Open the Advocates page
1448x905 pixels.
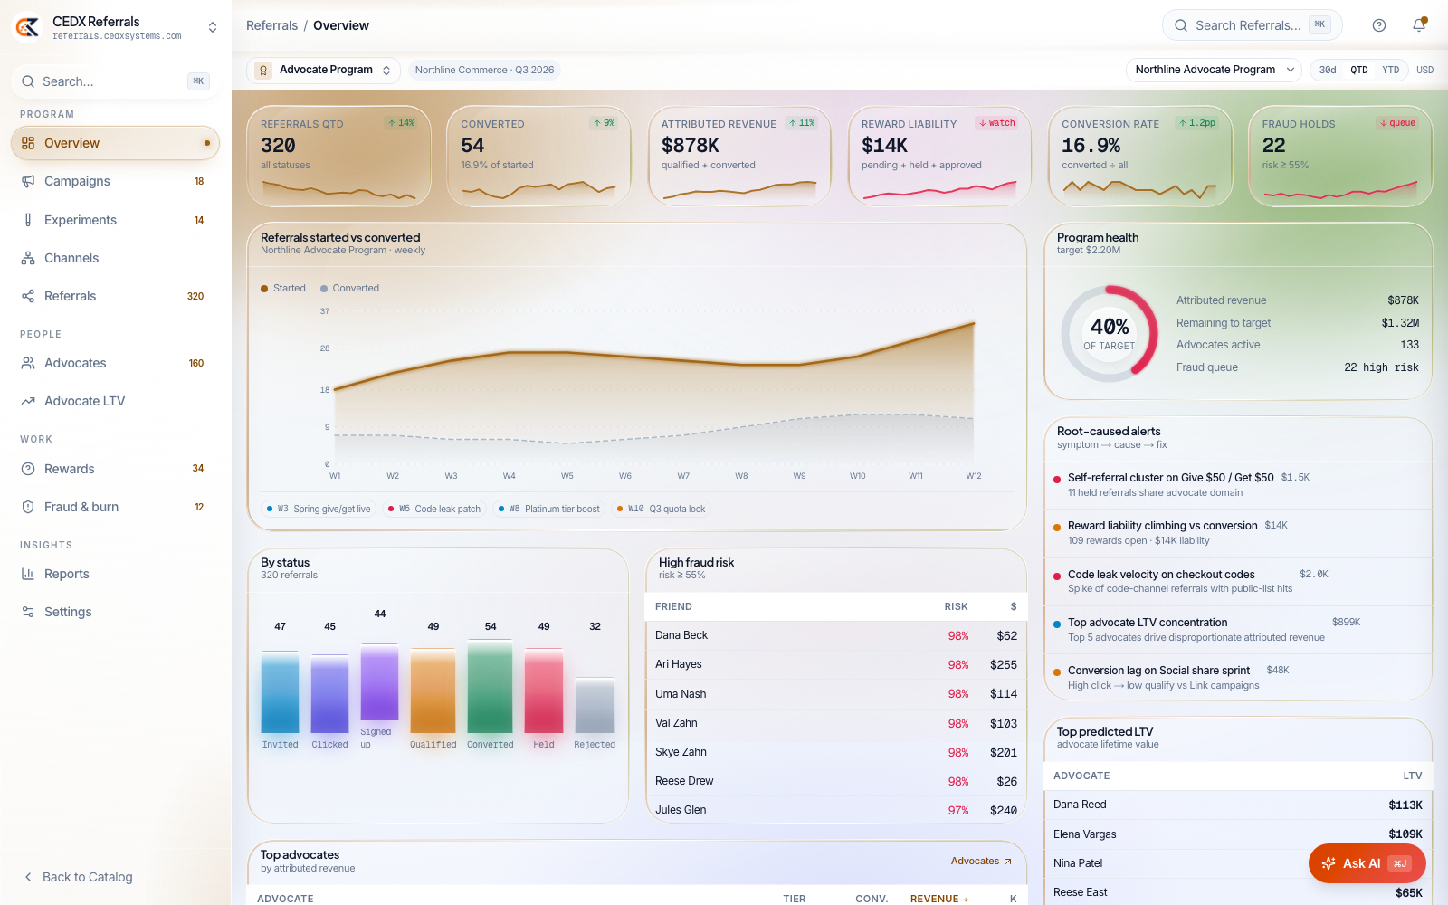[115, 363]
